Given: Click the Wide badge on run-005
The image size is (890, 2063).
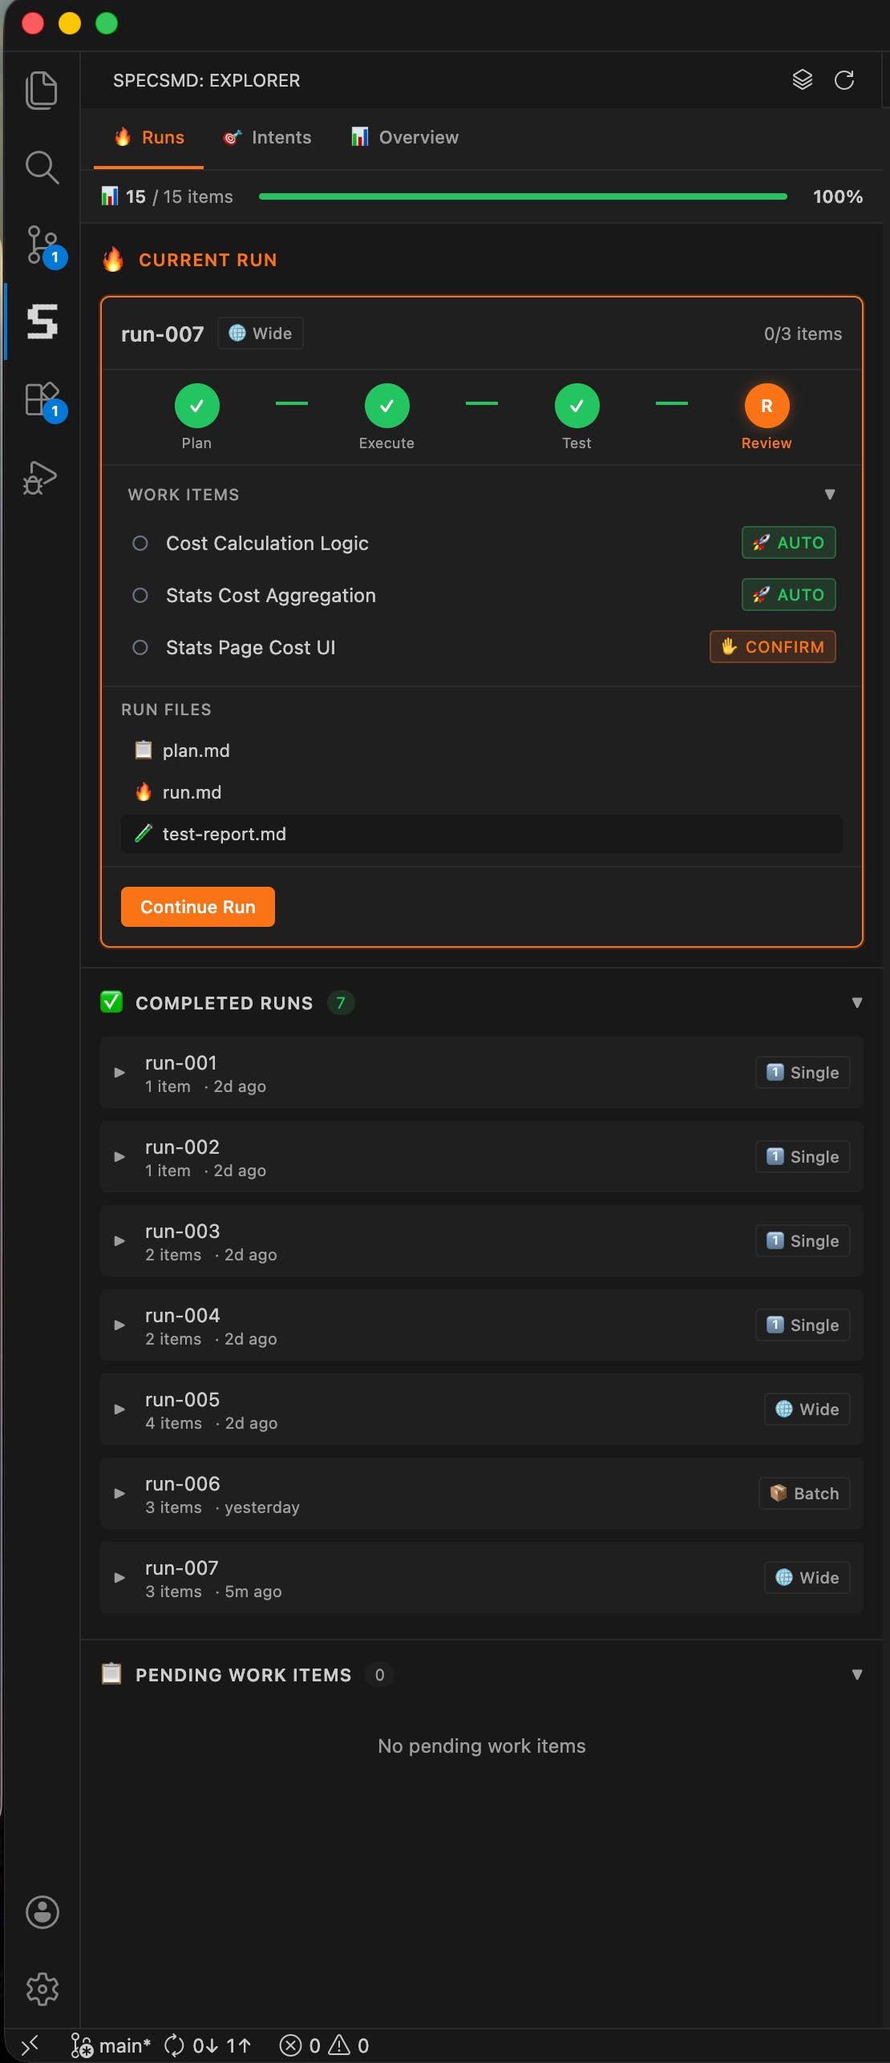Looking at the screenshot, I should [x=807, y=1410].
